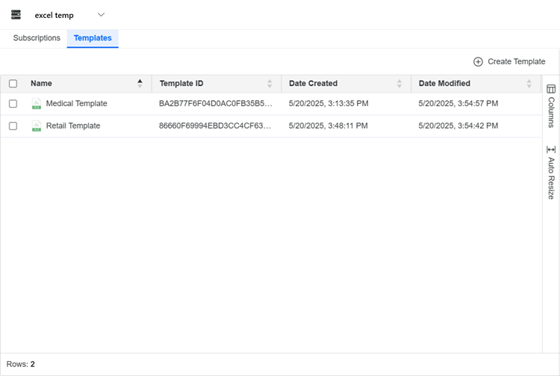Click the plus icon for Create Template

click(478, 61)
